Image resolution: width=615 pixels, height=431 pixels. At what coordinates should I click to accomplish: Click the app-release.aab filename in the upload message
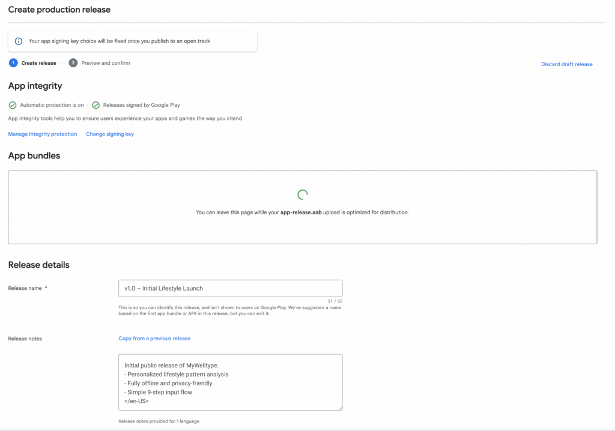coord(301,212)
